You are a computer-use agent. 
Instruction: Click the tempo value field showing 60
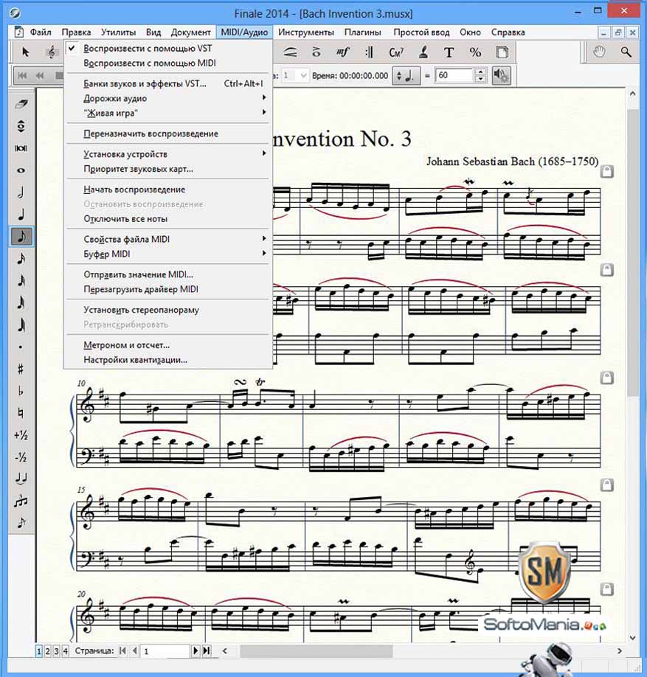(454, 75)
